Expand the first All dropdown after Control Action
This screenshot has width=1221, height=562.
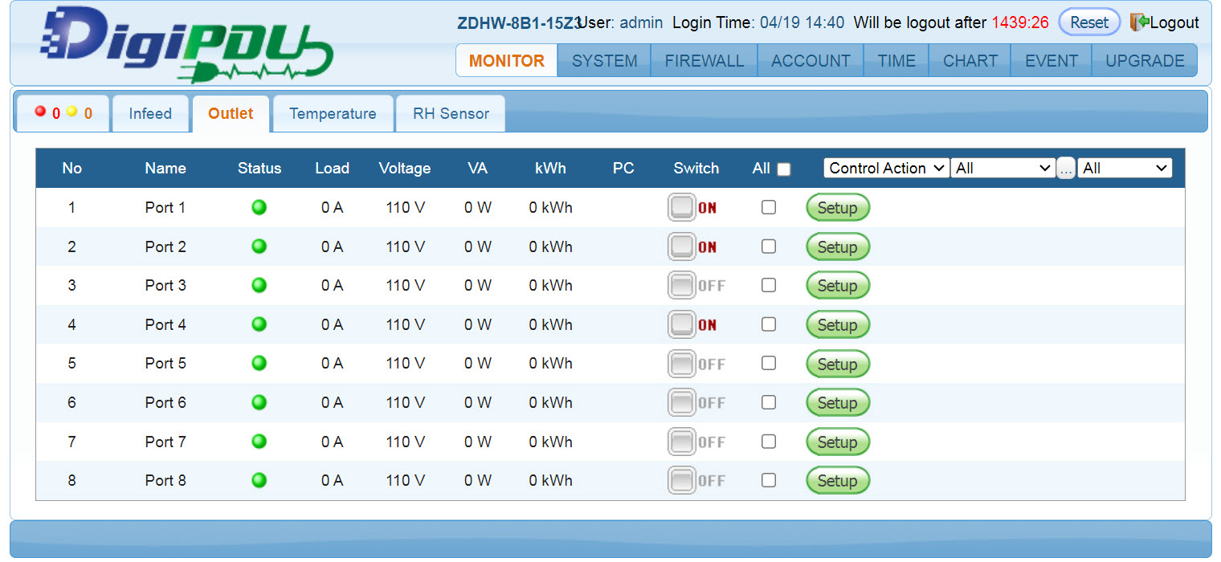pos(1003,169)
